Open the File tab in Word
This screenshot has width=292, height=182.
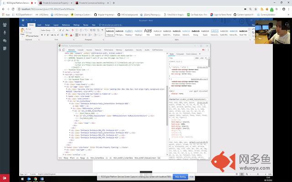point(23,25)
